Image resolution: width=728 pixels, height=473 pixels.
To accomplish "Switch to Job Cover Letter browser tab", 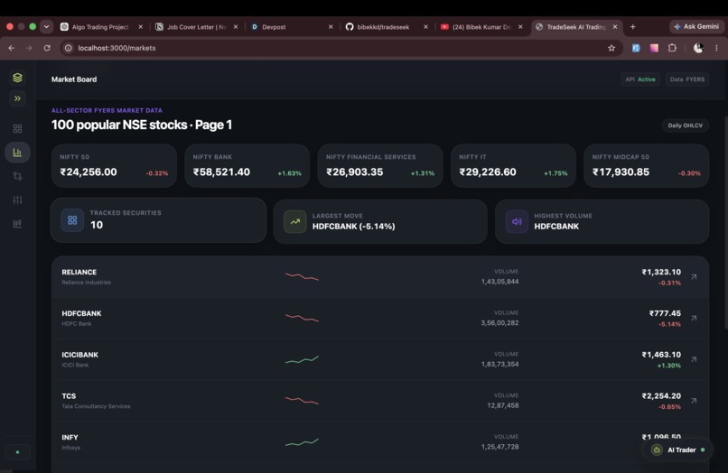I will (x=196, y=27).
